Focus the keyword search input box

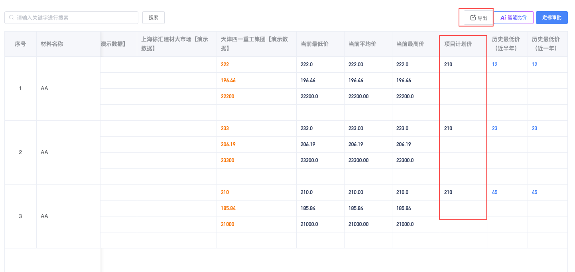[x=76, y=18]
